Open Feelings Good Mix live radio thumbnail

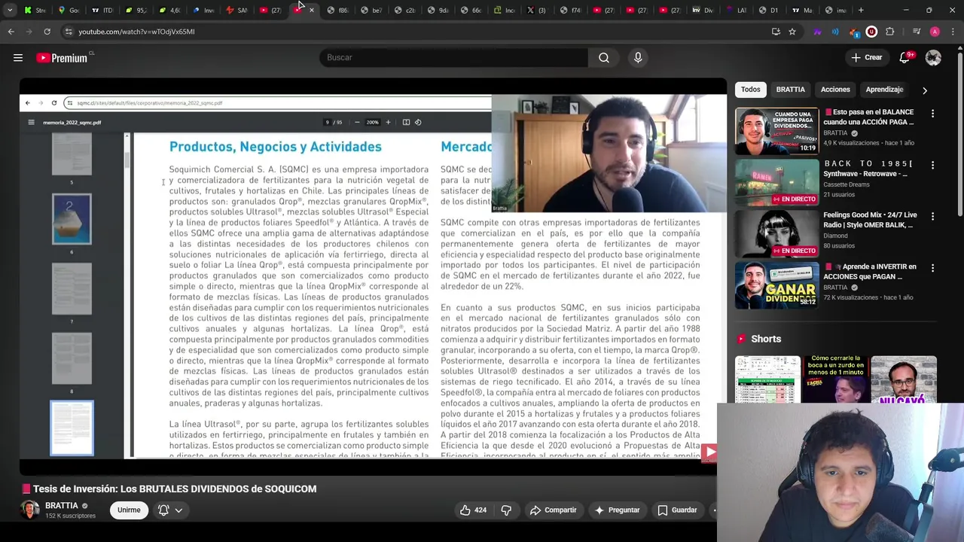(776, 233)
